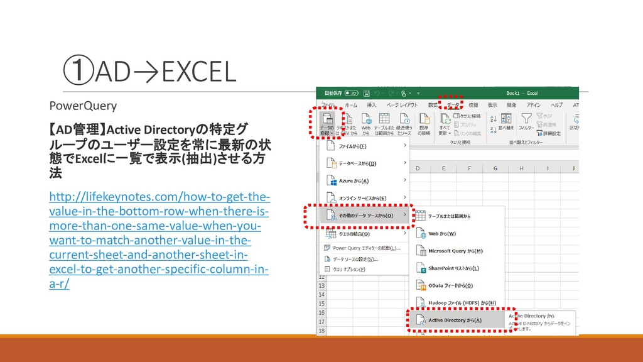This screenshot has width=643, height=362.
Task: Switch to the ホーム tab
Action: click(351, 105)
